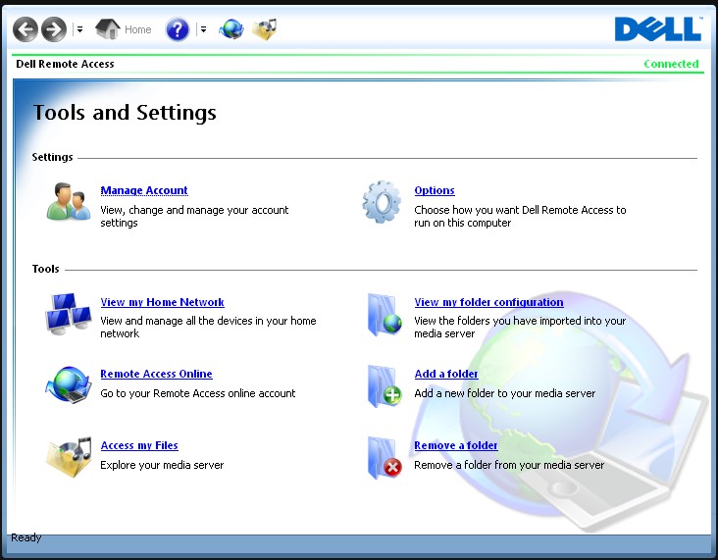Click 'Go to your Remote Access online account' text

tap(198, 393)
